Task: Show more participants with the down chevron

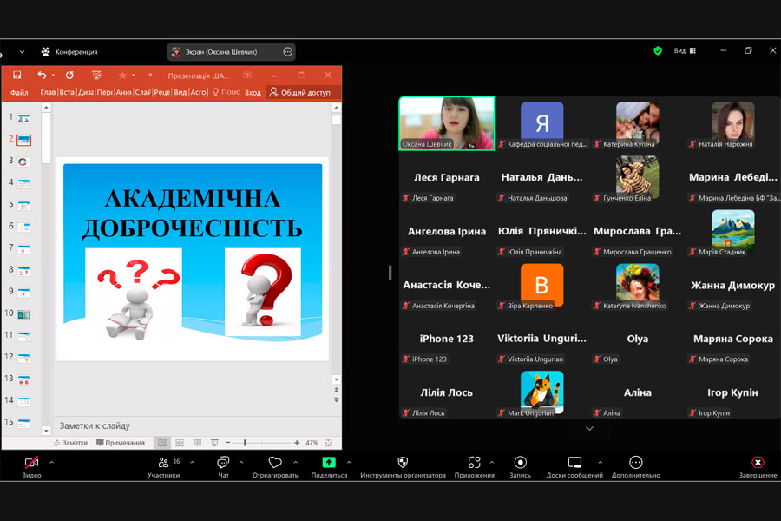Action: click(589, 428)
